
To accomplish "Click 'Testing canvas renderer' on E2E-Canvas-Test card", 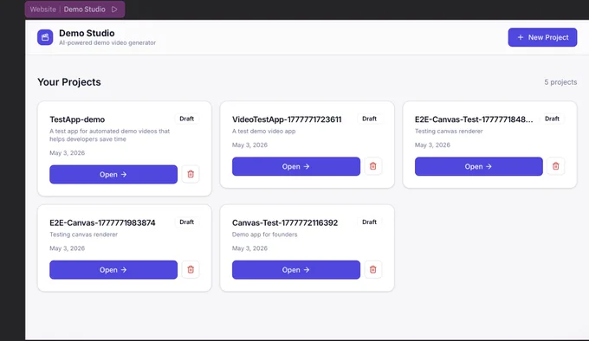I will click(x=449, y=132).
